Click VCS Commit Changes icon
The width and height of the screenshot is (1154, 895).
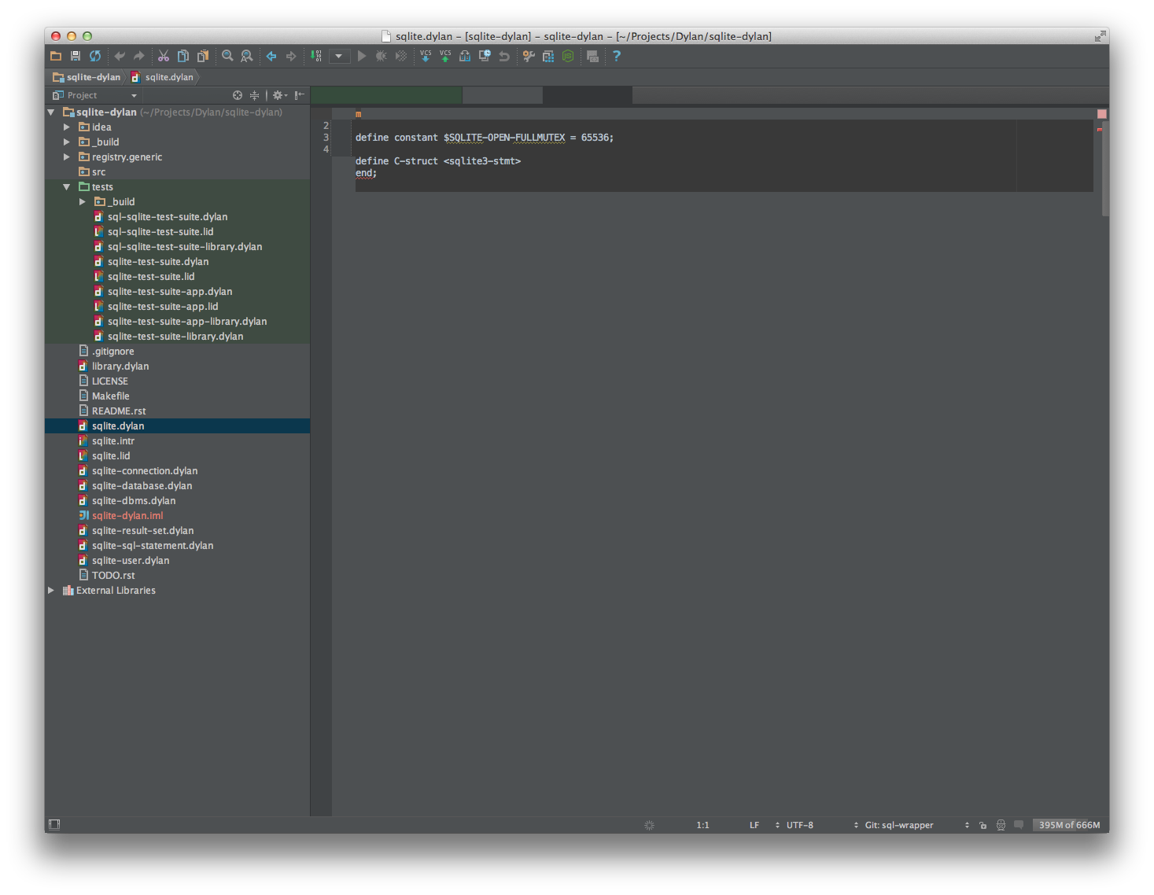[445, 56]
